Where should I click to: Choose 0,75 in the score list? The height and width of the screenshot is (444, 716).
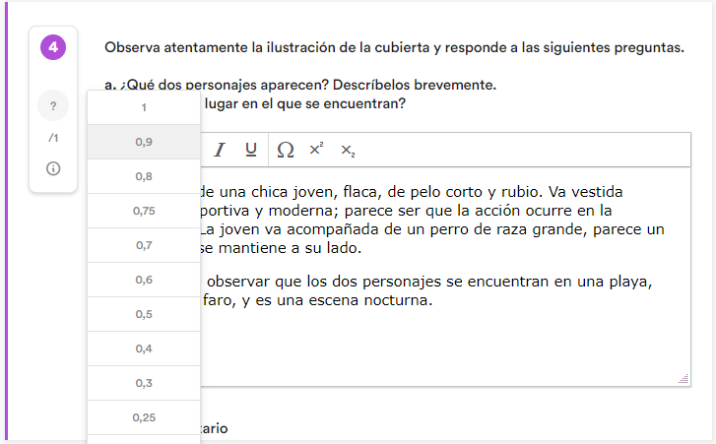(x=144, y=211)
